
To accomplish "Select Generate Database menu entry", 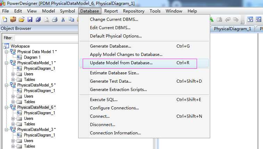I will pyautogui.click(x=144, y=46).
